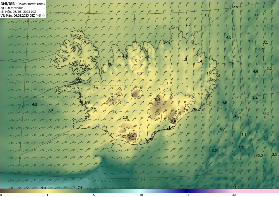Viewport: 279px width, 197px height.
Task: Click the 5 label on the colour scale
Action: click(94, 195)
